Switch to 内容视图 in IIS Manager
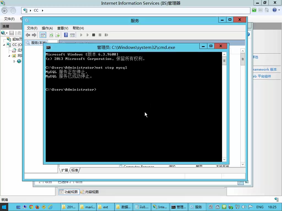The image size is (282, 211). (x=90, y=192)
